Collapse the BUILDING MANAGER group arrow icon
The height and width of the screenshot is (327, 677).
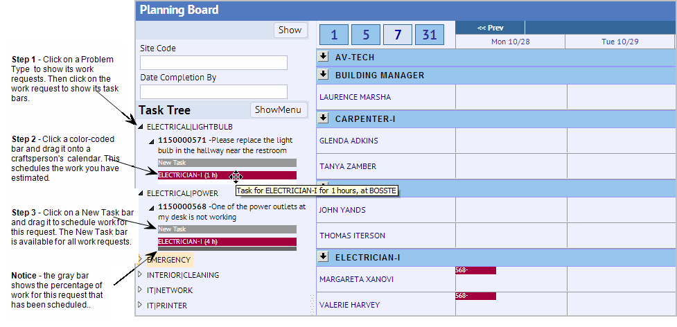tap(323, 75)
